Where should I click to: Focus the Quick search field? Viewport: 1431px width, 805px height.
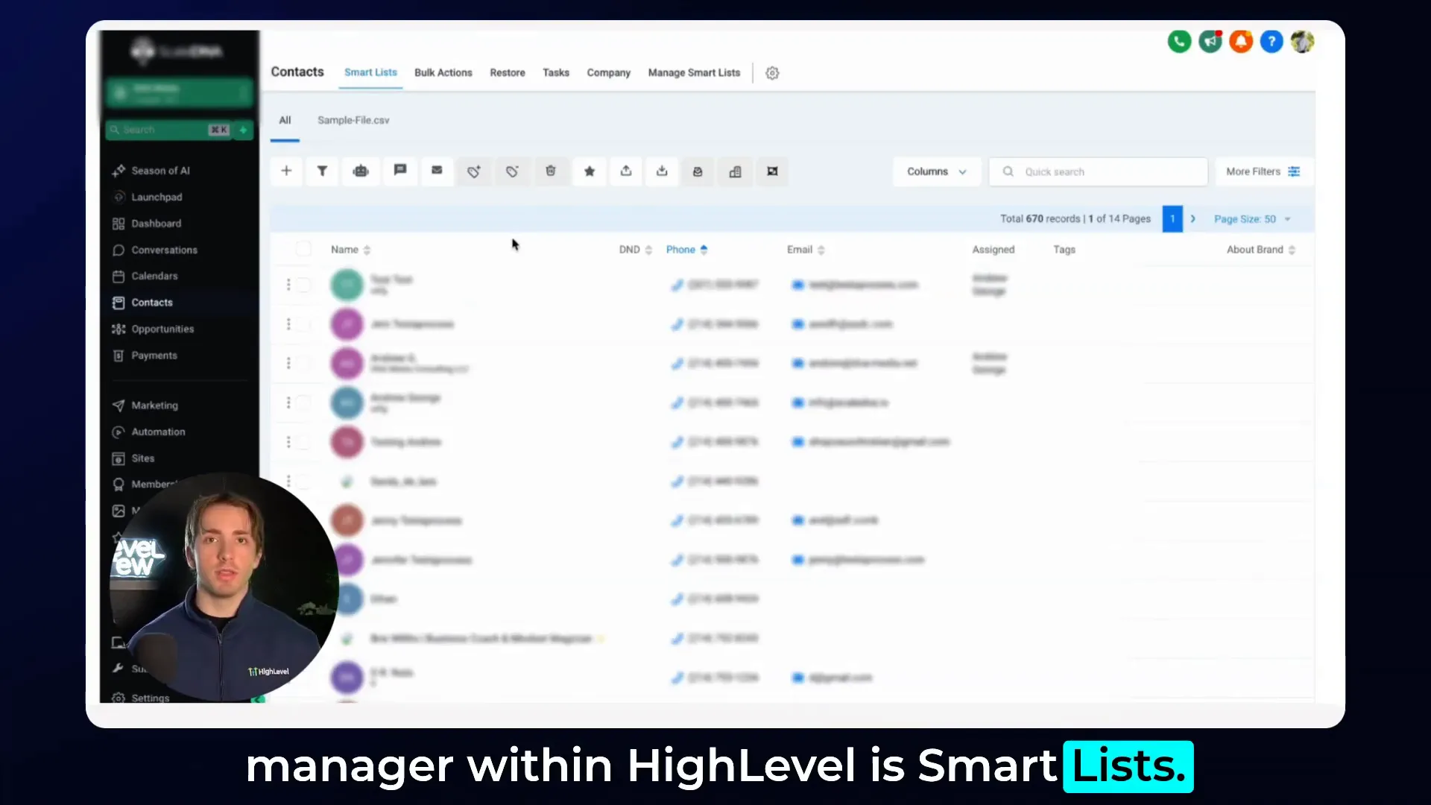tap(1098, 171)
